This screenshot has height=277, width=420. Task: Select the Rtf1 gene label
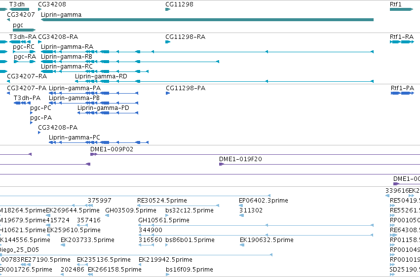(x=396, y=4)
